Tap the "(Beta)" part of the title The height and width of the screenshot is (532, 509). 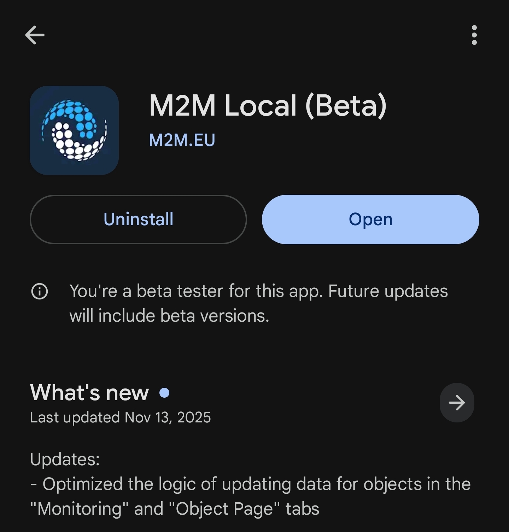pos(346,105)
